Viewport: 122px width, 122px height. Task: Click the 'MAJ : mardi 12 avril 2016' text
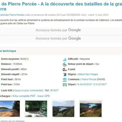tap(95, 15)
